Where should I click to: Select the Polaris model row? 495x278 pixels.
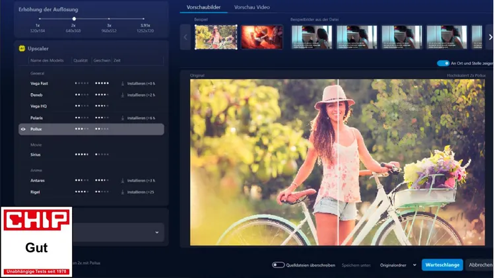click(91, 118)
